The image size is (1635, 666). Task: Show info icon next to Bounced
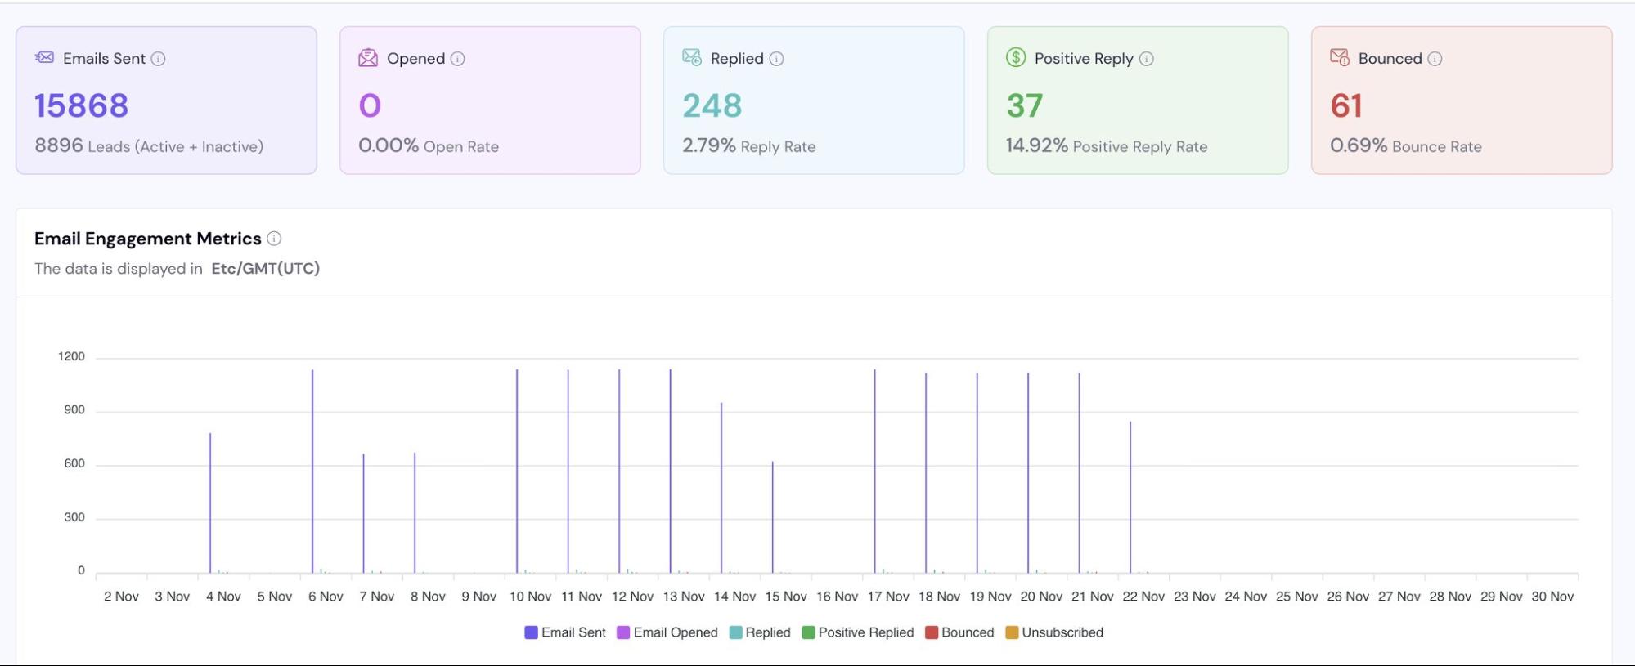[1435, 59]
